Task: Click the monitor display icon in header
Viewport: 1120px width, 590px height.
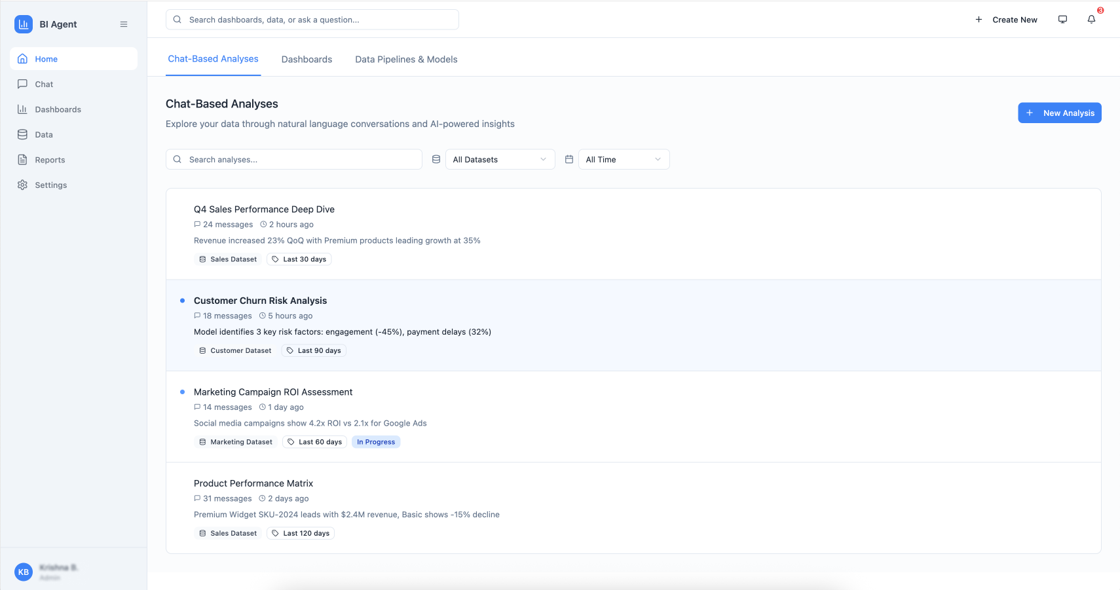Action: tap(1062, 20)
